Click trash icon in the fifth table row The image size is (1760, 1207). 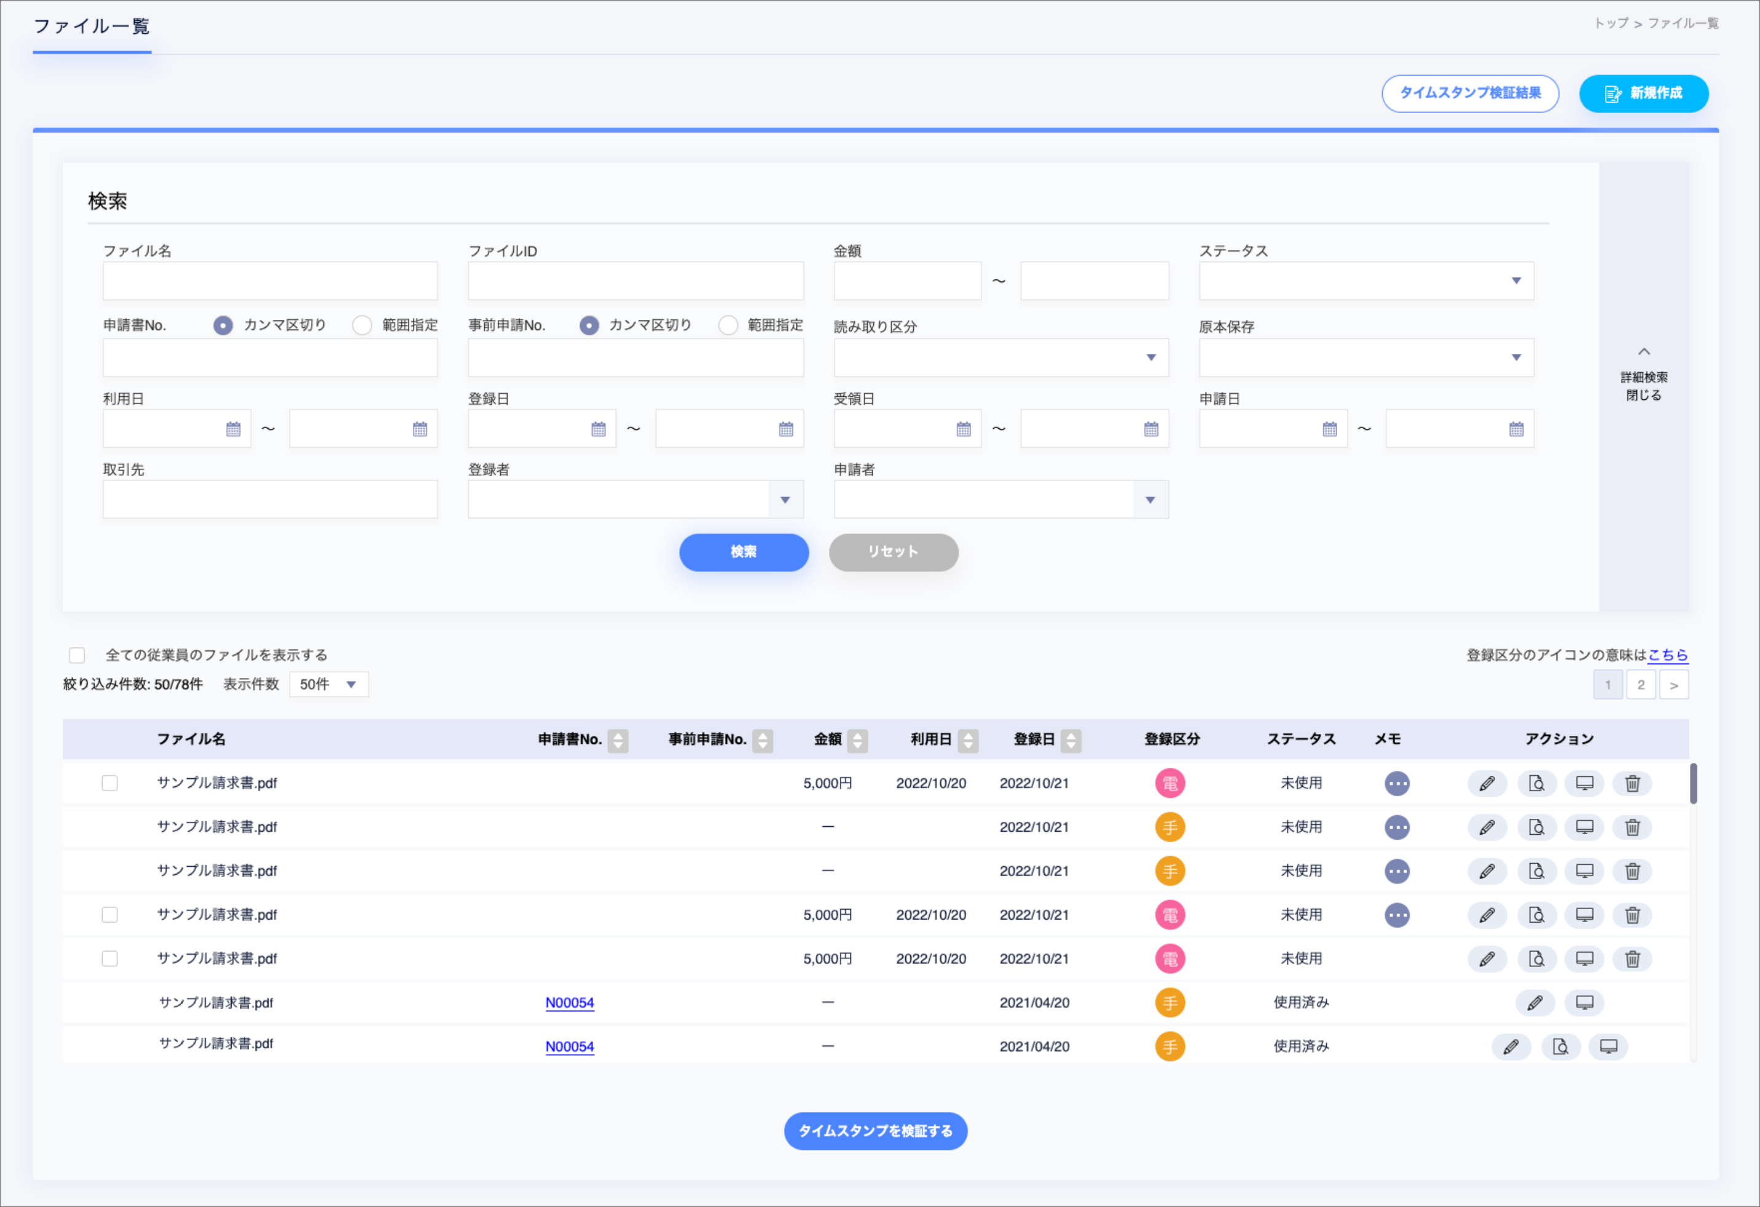click(1633, 959)
